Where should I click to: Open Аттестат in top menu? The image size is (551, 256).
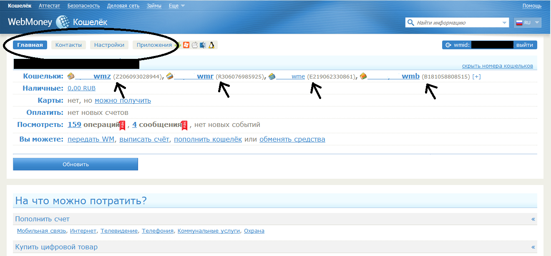coord(49,6)
